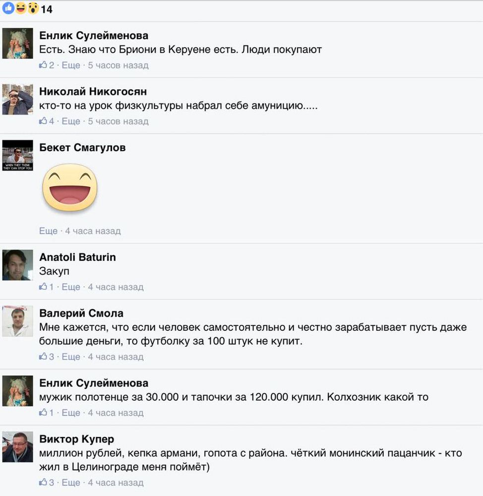
Task: Click thumbs-up icon under Anatoli Baturin's comment
Action: 43,287
